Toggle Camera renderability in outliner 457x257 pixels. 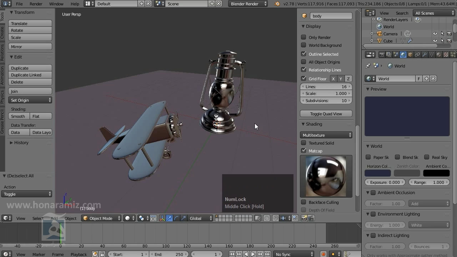coord(450,34)
